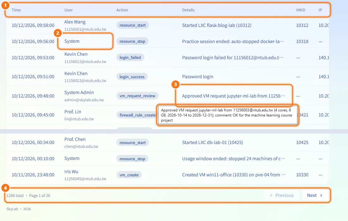Click the email 11156001@ntub.edu.tw
This screenshot has height=221, width=348.
tap(85, 29)
